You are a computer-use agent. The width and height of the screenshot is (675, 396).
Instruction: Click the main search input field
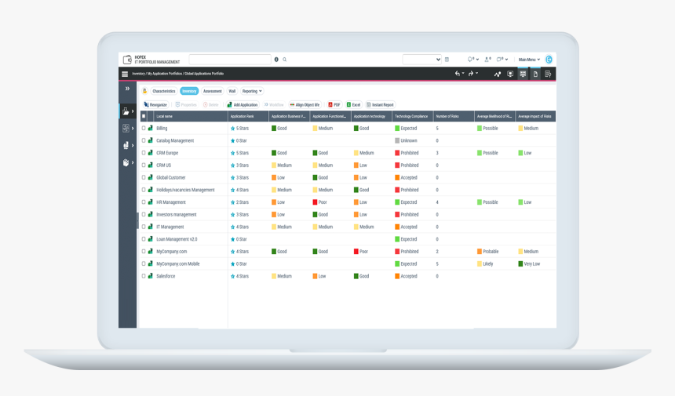coord(230,60)
